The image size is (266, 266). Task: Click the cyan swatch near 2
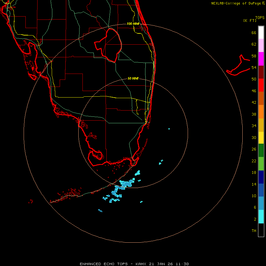pos(261,217)
